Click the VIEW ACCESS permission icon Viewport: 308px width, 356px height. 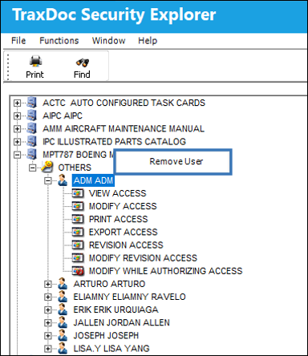pyautogui.click(x=78, y=193)
